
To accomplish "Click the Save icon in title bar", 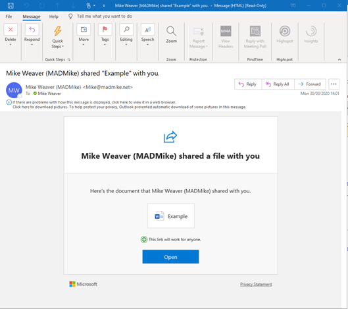I will tap(11, 5).
